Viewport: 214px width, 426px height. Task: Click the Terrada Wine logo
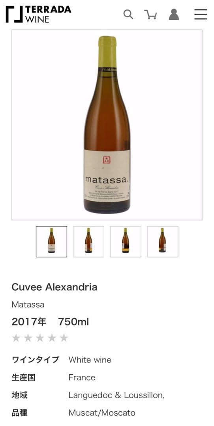(x=38, y=14)
